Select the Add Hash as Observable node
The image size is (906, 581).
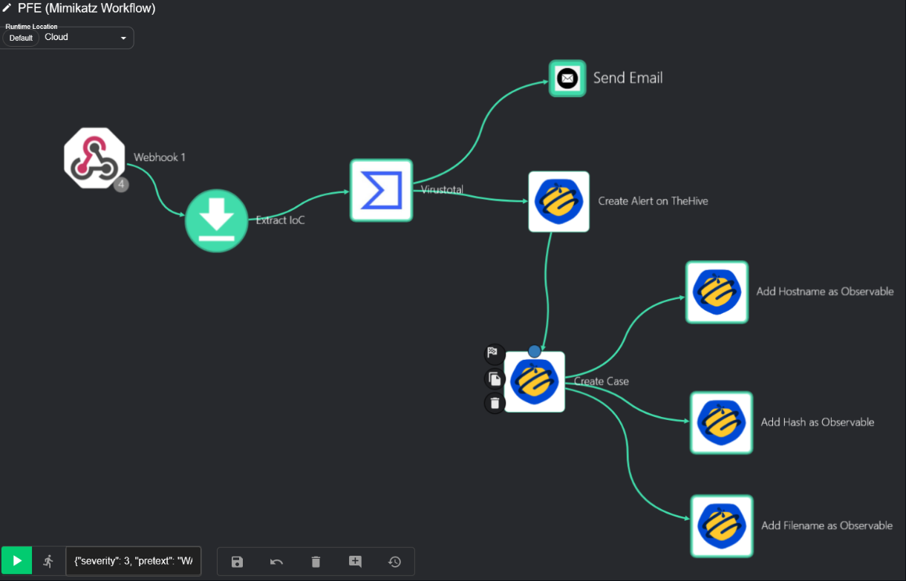click(x=721, y=422)
